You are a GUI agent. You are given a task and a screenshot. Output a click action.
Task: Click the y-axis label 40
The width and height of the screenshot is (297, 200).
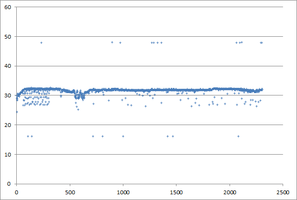(x=8, y=66)
